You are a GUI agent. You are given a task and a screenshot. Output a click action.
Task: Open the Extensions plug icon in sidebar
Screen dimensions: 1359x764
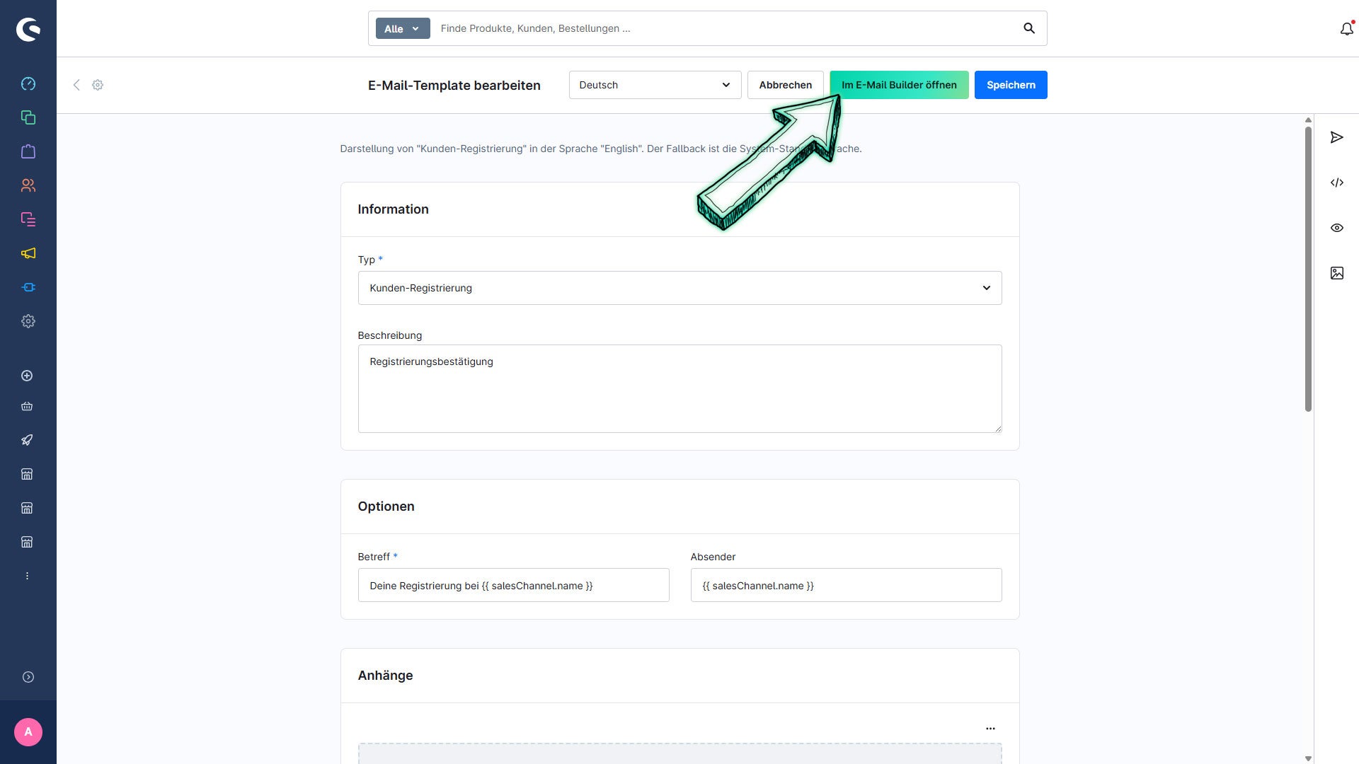tap(28, 287)
